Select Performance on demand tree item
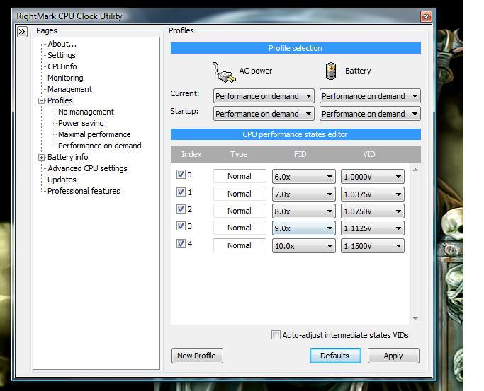 (x=100, y=146)
